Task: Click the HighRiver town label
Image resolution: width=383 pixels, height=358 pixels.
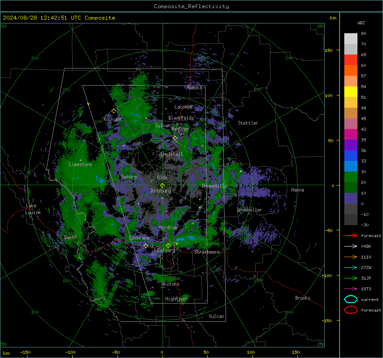Action: 177,299
